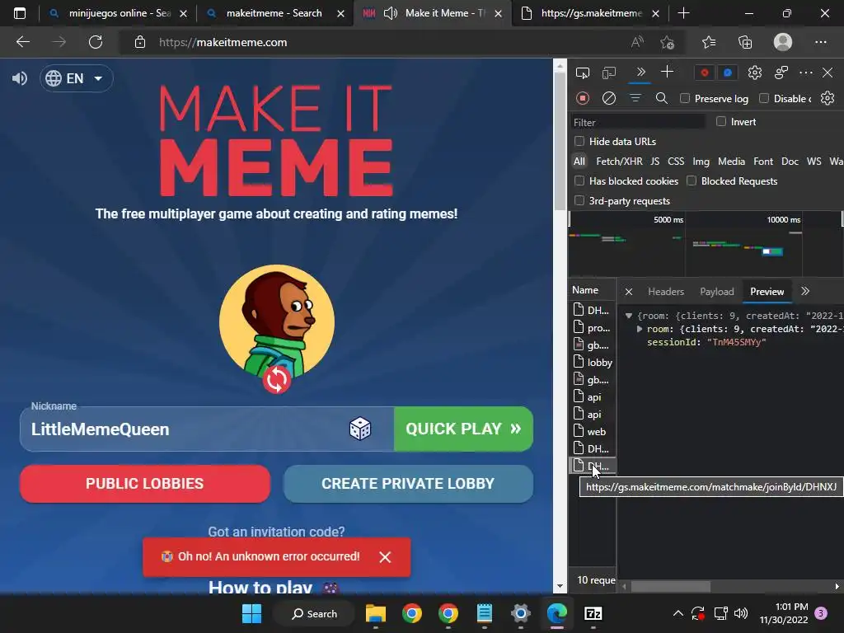Check Hide data URLs
The height and width of the screenshot is (633, 844).
pyautogui.click(x=579, y=141)
